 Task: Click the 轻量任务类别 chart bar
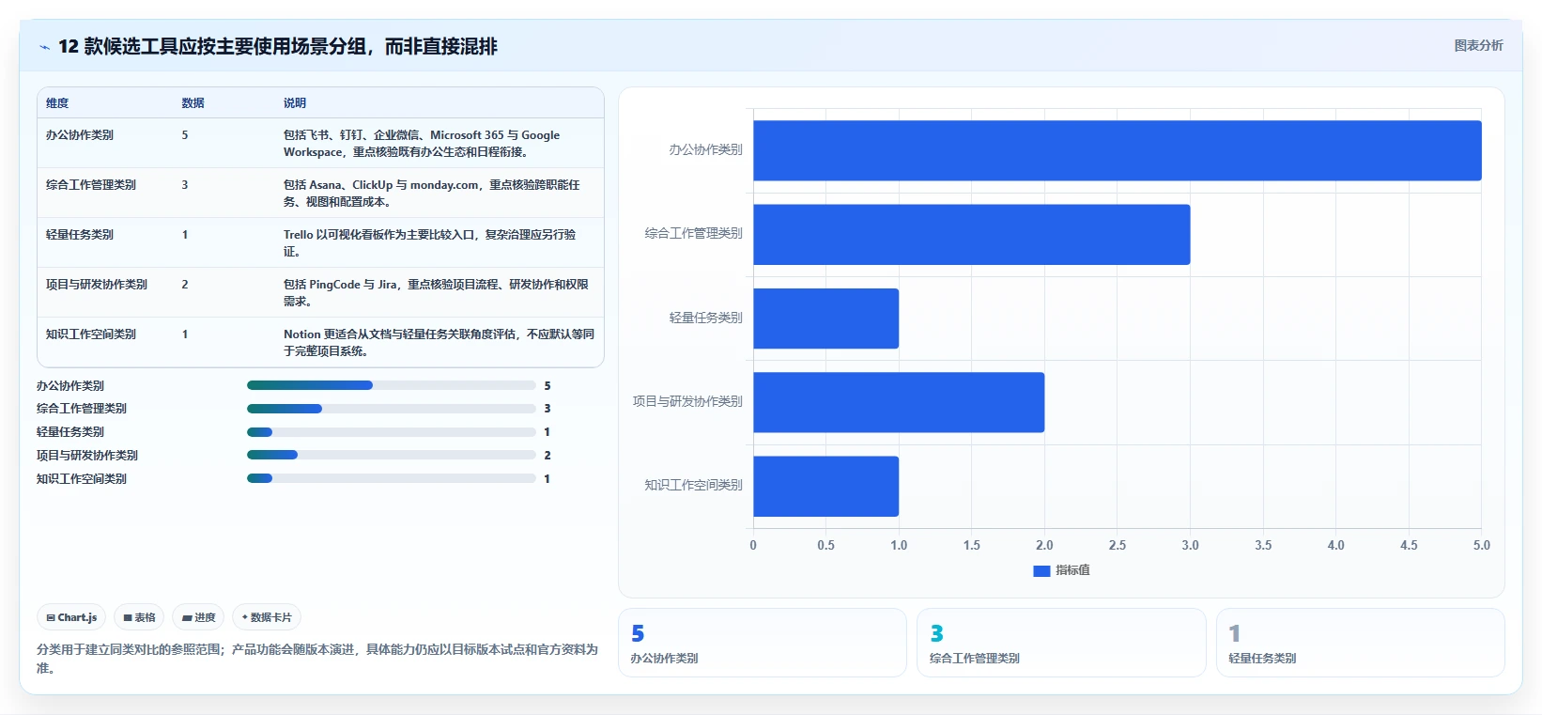(x=826, y=319)
